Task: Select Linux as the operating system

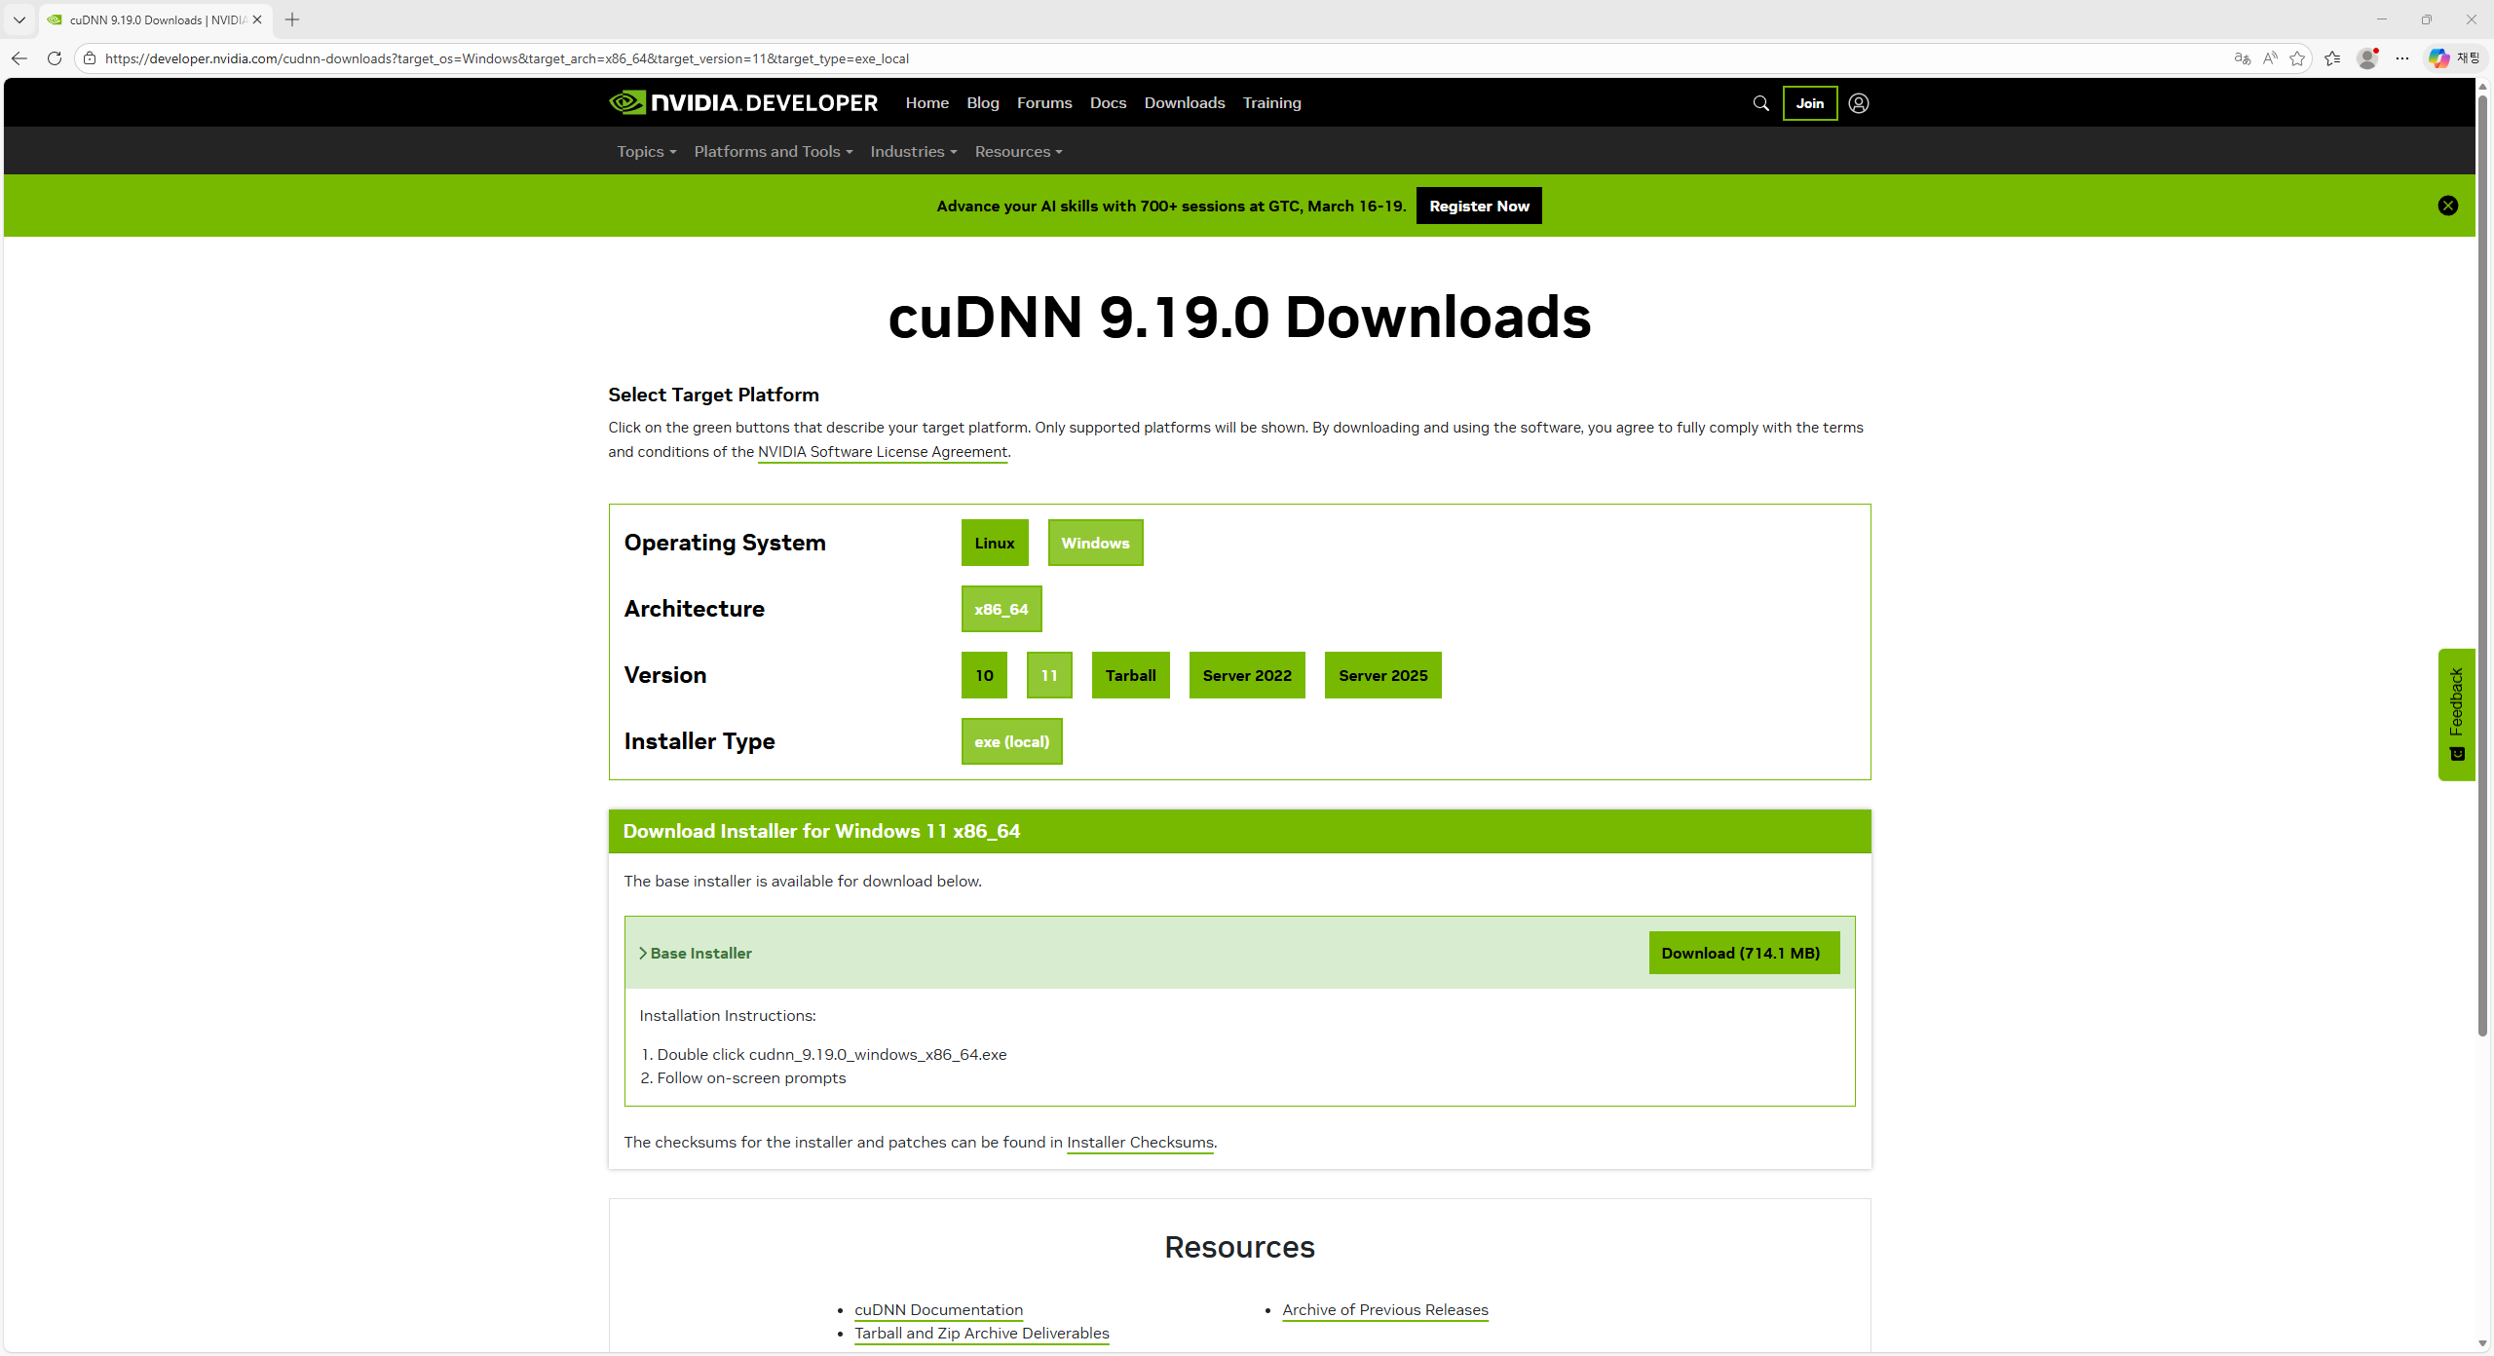Action: point(993,543)
